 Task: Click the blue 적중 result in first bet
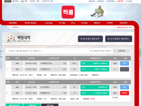coord(124,63)
